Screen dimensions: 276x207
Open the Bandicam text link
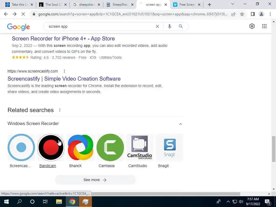48,166
